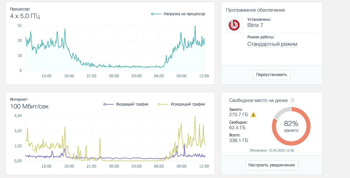Image resolution: width=350 pixels, height=178 pixels.
Task: Click the 'Установлено:' label
Action: 259,20
